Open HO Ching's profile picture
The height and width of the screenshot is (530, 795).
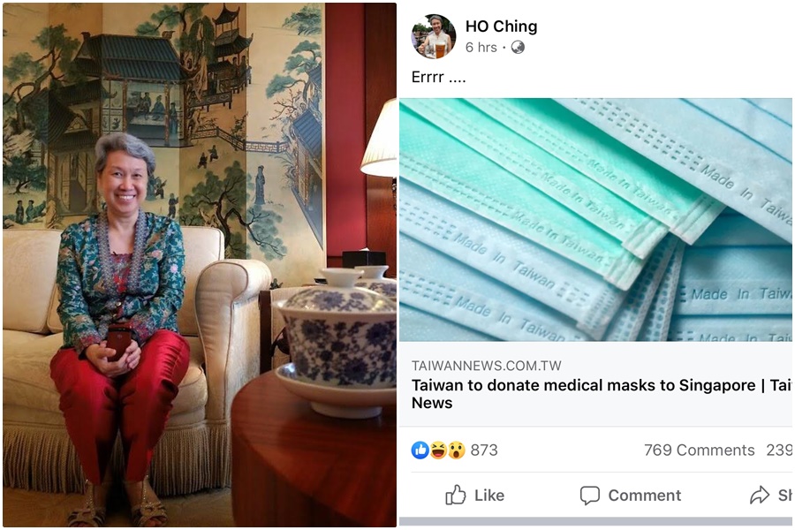(434, 37)
